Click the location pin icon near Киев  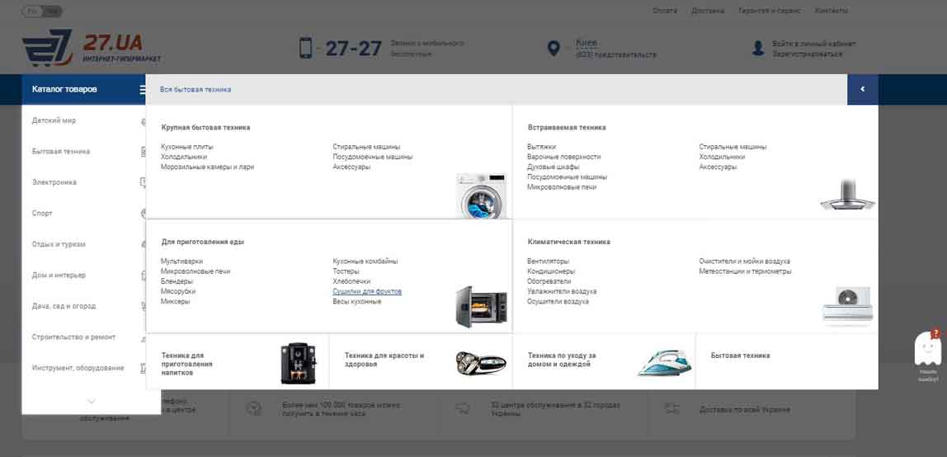click(554, 49)
